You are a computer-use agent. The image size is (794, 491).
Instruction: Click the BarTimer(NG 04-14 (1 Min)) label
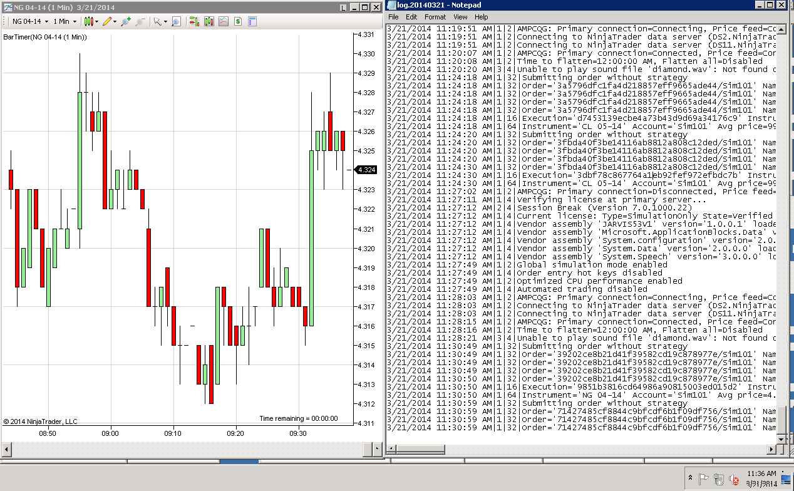pyautogui.click(x=45, y=37)
